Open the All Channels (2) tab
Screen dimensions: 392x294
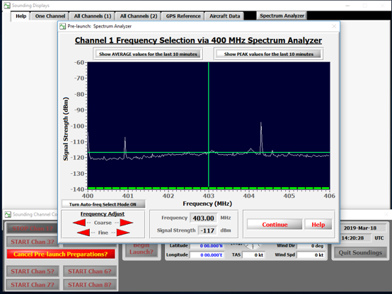pyautogui.click(x=139, y=16)
